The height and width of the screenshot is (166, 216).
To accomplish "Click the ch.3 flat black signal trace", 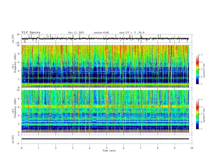I will (x=105, y=139).
